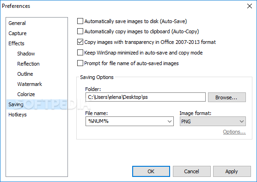Click Browse to choose a save folder
Image resolution: width=257 pixels, height=182 pixels.
[x=227, y=97]
